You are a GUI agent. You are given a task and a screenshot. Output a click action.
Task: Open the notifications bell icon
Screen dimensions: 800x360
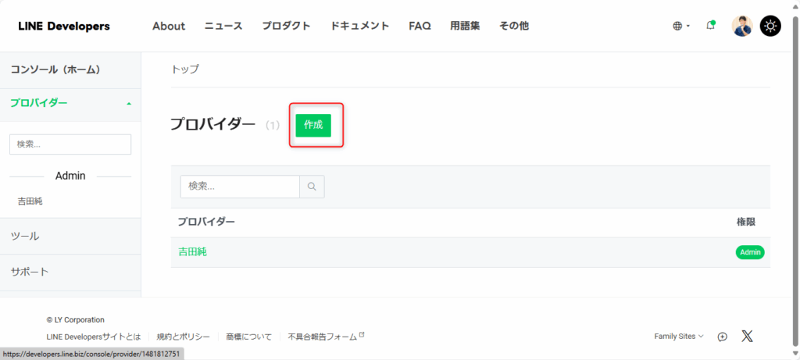tap(710, 26)
